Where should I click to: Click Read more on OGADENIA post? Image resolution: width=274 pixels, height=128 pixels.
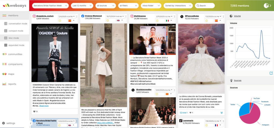(x=44, y=106)
